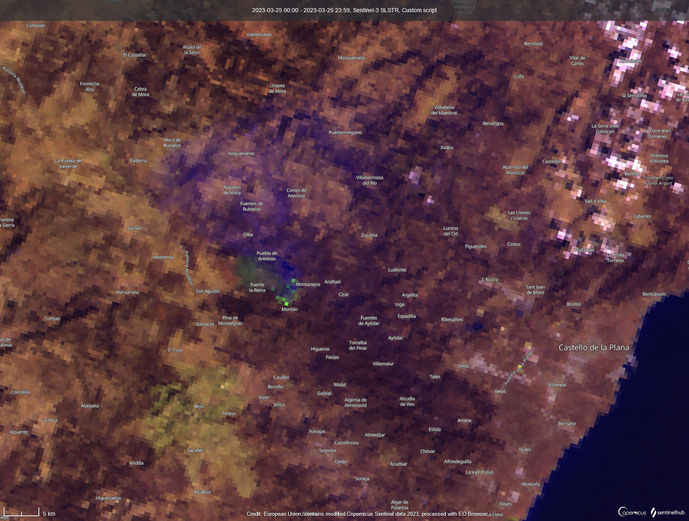689x521 pixels.
Task: Select the Castellón-Costa Azahar Airport label
Action: (658, 180)
